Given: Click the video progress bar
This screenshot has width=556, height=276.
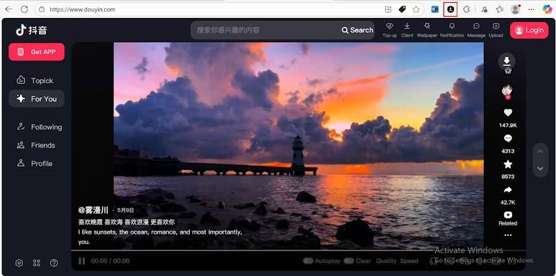Looking at the screenshot, I should [299, 250].
